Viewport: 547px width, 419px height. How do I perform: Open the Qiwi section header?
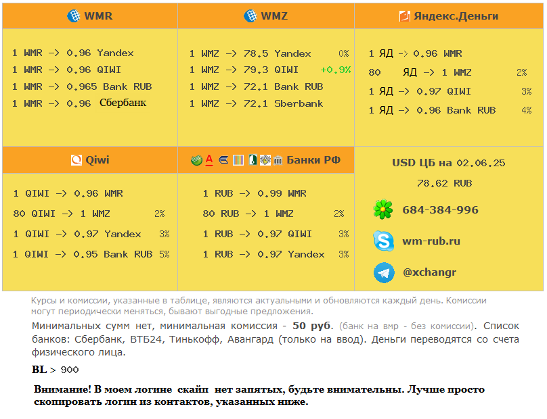tap(90, 160)
